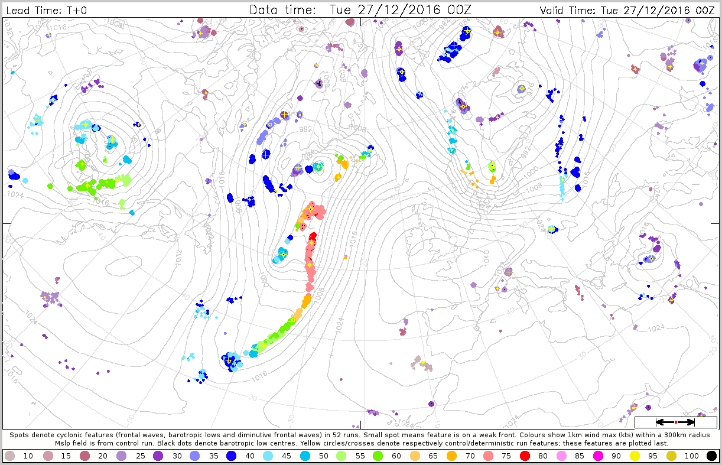Click the "75" wind speed legend label
Image resolution: width=722 pixels, height=465 pixels.
508,456
